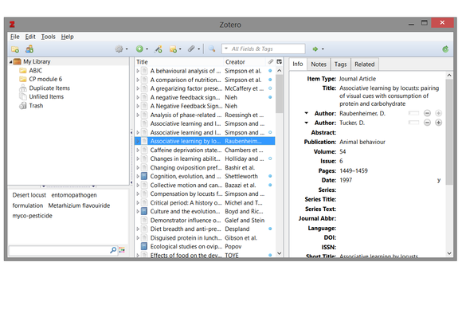Click the Sync with Zotero Server icon
This screenshot has height=309, width=462.
click(x=445, y=49)
